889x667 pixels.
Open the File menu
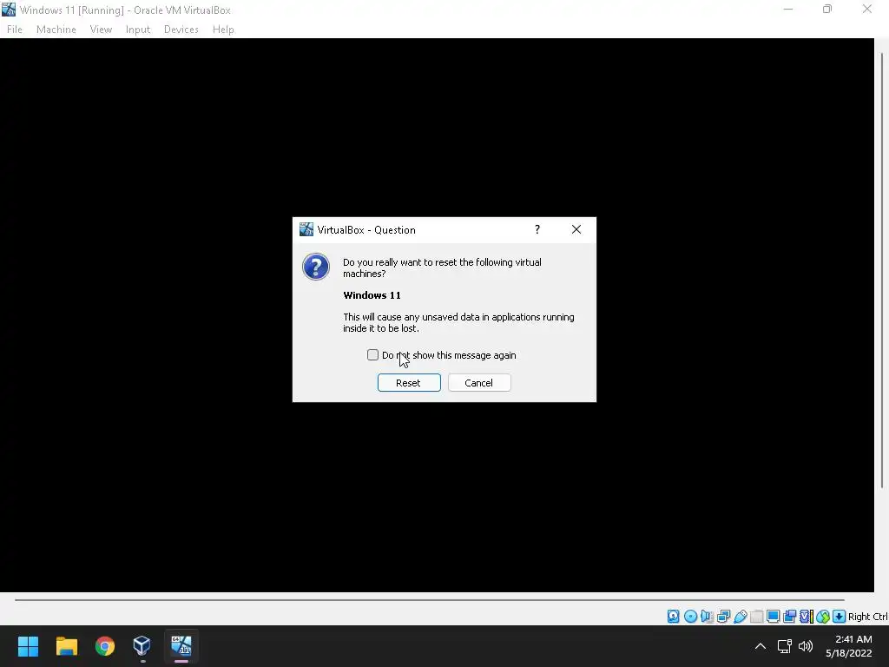15,30
